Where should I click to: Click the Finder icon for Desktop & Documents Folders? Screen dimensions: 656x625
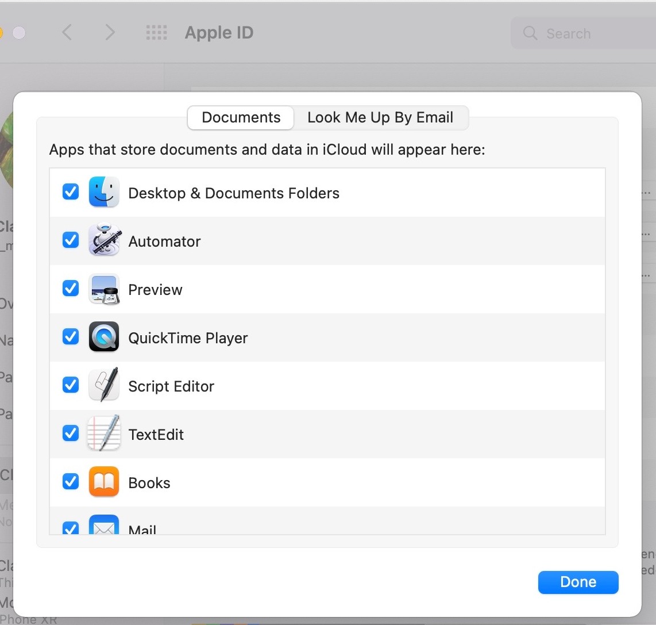tap(104, 192)
